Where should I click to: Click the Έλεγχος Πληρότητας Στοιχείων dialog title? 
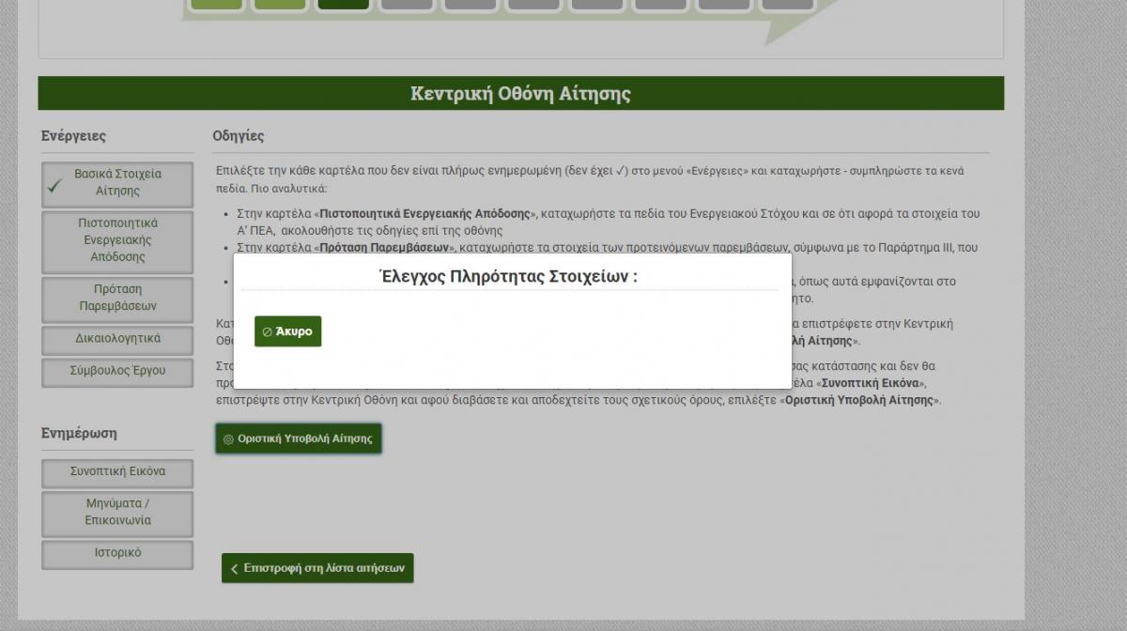(x=507, y=277)
